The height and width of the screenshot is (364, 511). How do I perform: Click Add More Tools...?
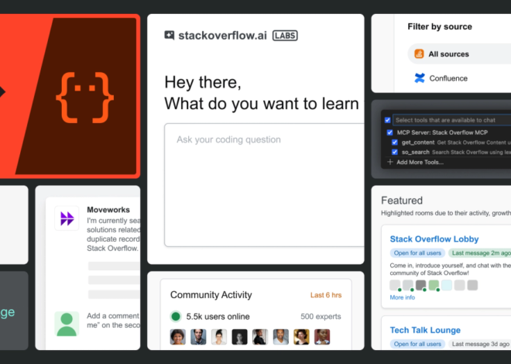(420, 163)
